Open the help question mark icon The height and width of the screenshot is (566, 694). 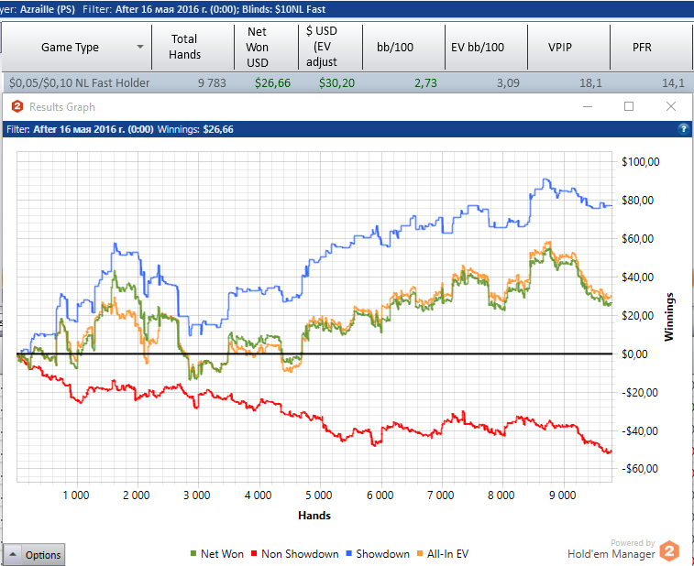(x=683, y=129)
